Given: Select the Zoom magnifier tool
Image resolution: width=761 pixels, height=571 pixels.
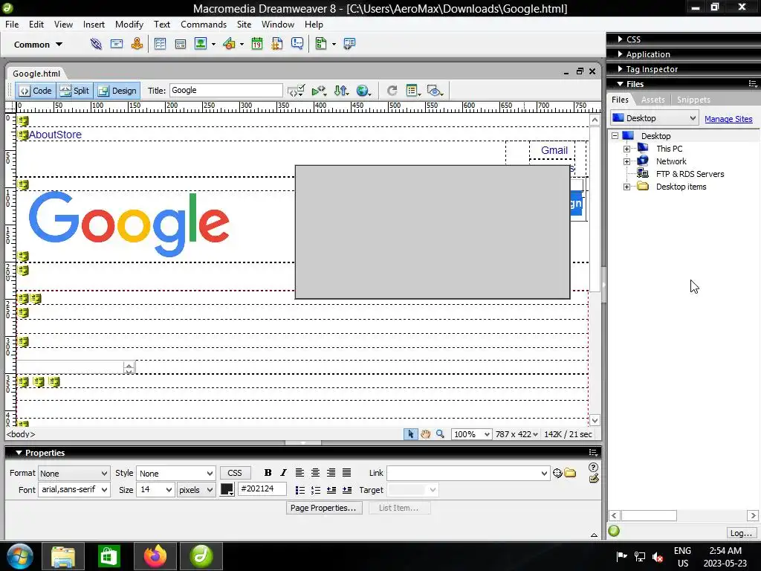Looking at the screenshot, I should click(x=440, y=434).
